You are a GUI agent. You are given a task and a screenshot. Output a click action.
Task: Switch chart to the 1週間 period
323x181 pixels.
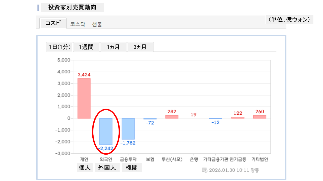tap(86, 47)
